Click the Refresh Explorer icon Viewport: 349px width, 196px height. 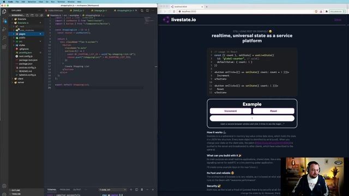[x=37, y=15]
